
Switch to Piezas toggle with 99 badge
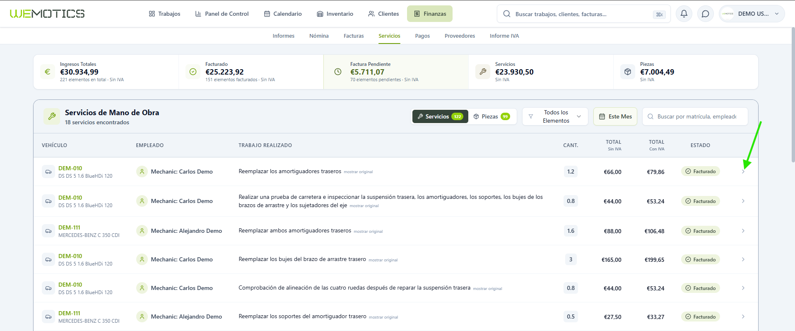[492, 116]
